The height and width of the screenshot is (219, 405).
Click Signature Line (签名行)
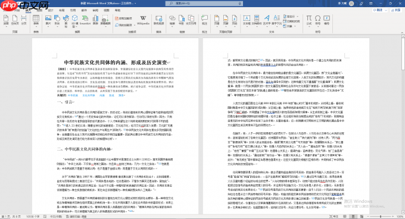point(289,16)
